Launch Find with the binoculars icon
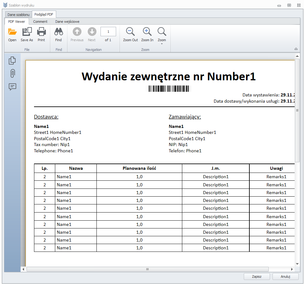The width and height of the screenshot is (304, 284). pos(59,35)
